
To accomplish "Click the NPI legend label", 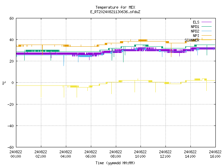I will coord(196,36).
